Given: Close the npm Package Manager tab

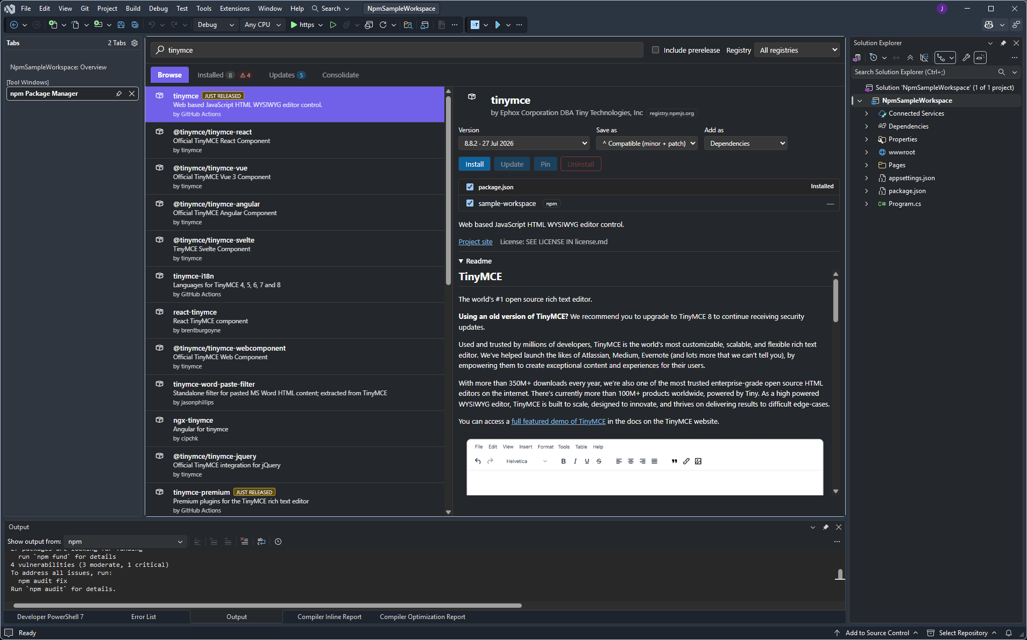Looking at the screenshot, I should click(x=132, y=94).
